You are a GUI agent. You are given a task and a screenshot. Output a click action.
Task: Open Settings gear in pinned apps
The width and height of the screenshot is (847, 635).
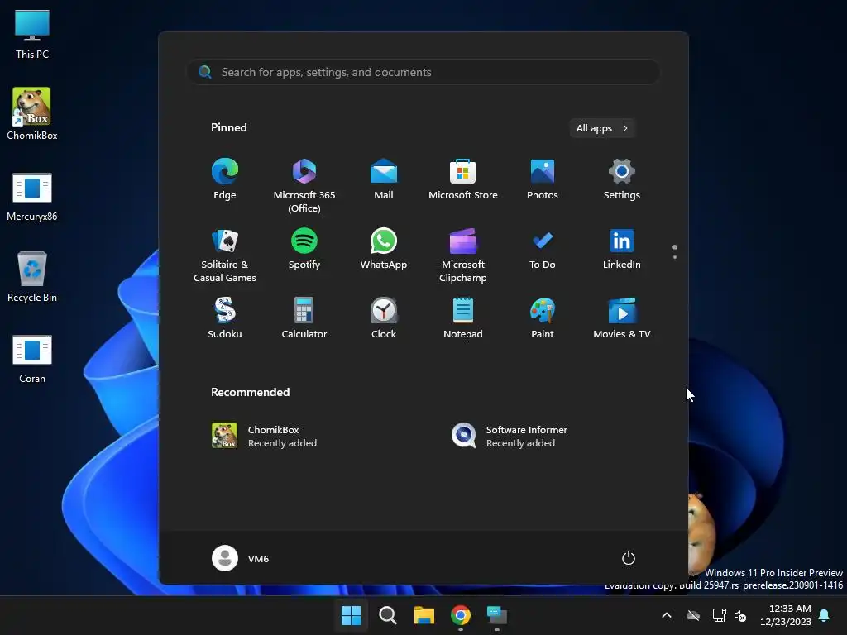click(622, 179)
